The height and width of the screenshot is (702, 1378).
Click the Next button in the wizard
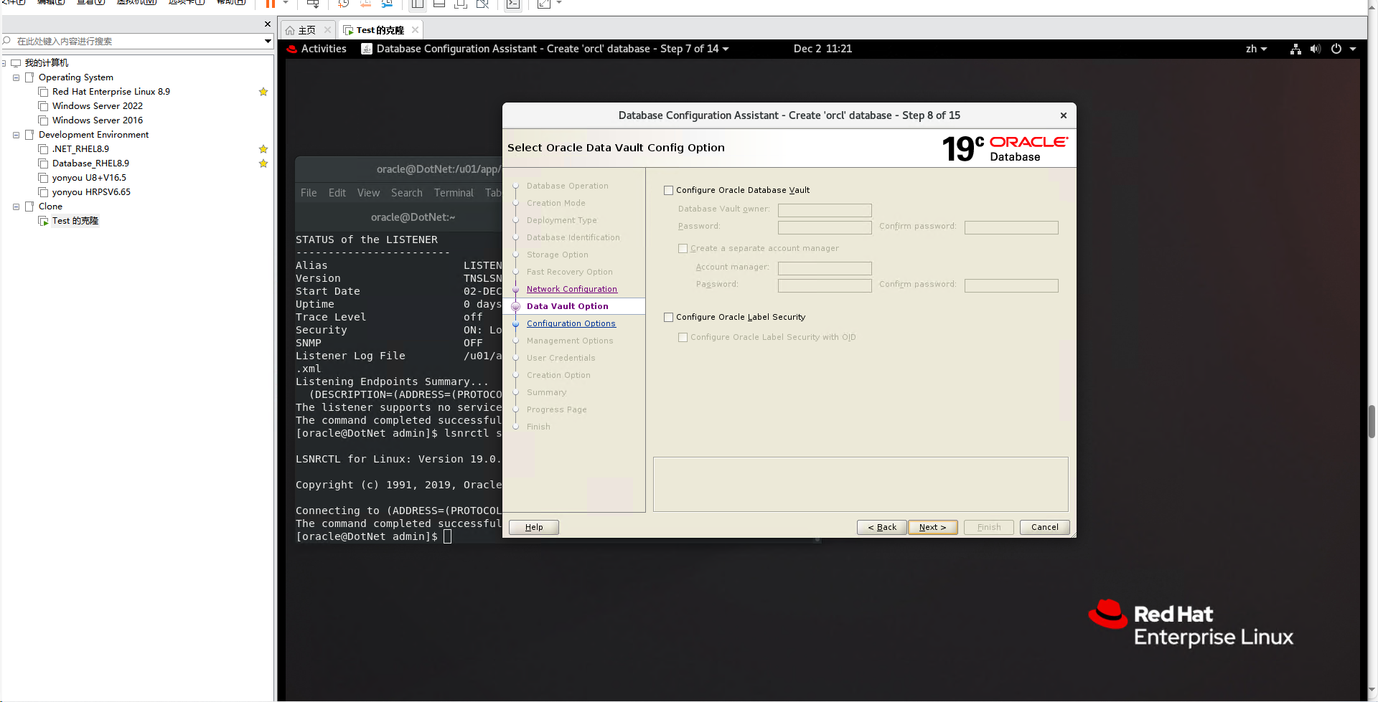click(932, 527)
